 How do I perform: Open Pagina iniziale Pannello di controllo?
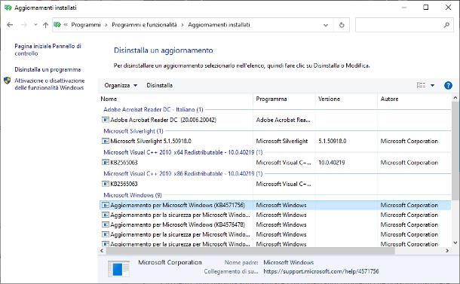click(48, 50)
